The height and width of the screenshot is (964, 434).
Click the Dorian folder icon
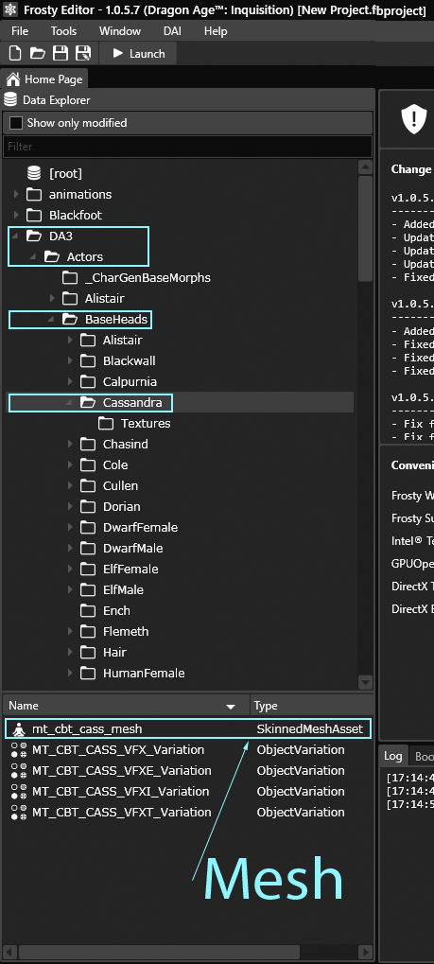coord(89,506)
